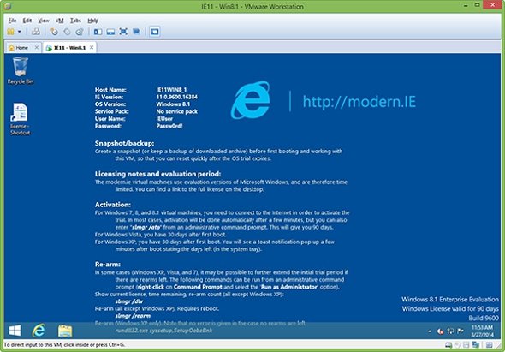Toggle the library sidebar view icon
This screenshot has height=352, width=505.
click(98, 32)
